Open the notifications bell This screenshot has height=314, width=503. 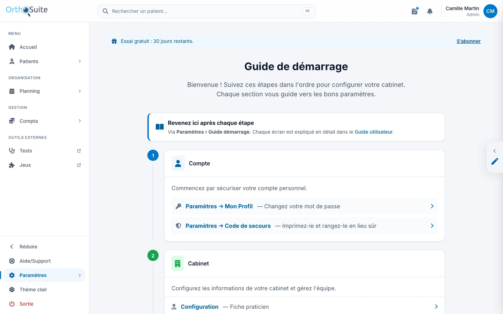pos(430,11)
